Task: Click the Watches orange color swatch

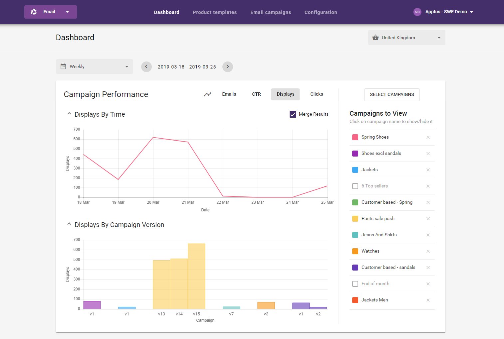Action: 355,251
